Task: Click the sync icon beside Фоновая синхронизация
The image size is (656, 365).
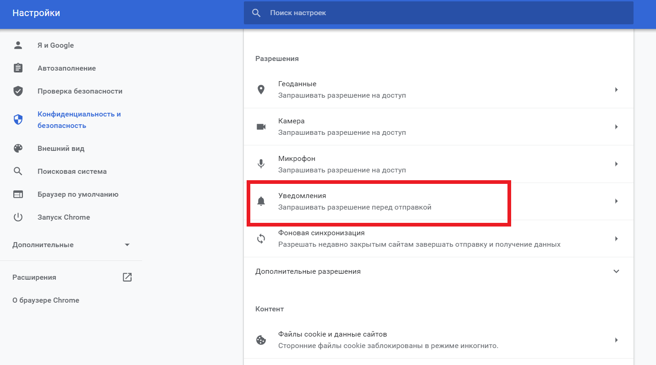Action: (x=261, y=238)
